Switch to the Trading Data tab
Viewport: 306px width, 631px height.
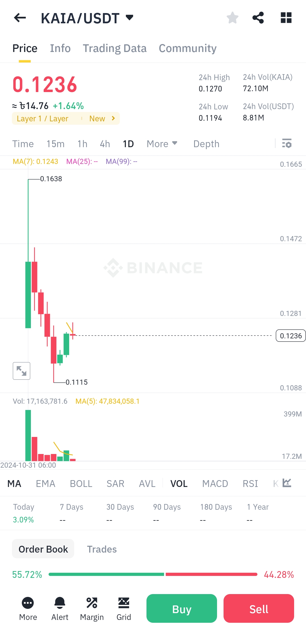[x=115, y=48]
